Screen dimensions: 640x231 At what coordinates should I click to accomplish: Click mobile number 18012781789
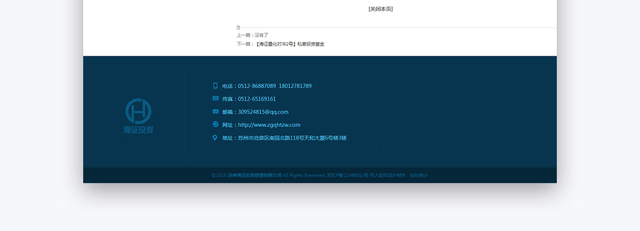coord(295,86)
